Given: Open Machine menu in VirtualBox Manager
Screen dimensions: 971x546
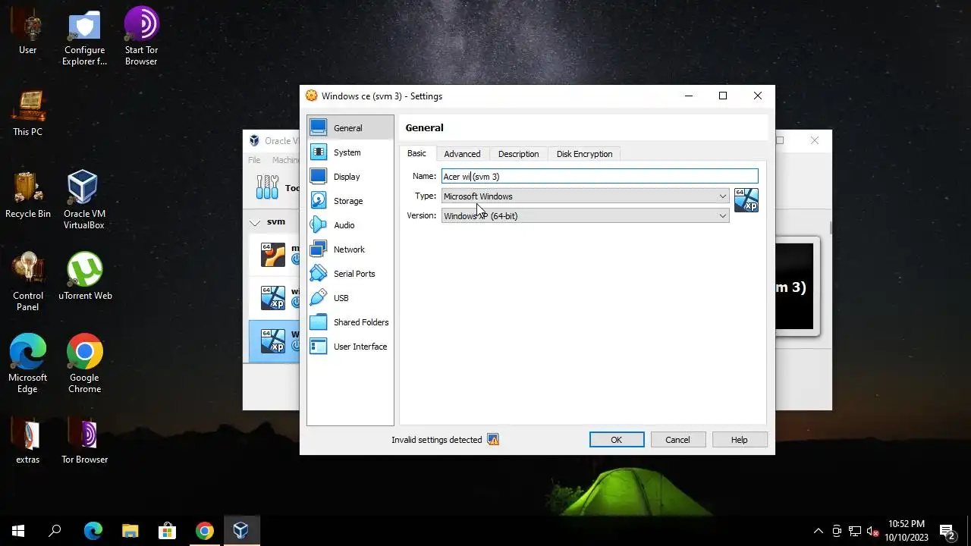Looking at the screenshot, I should pos(285,160).
